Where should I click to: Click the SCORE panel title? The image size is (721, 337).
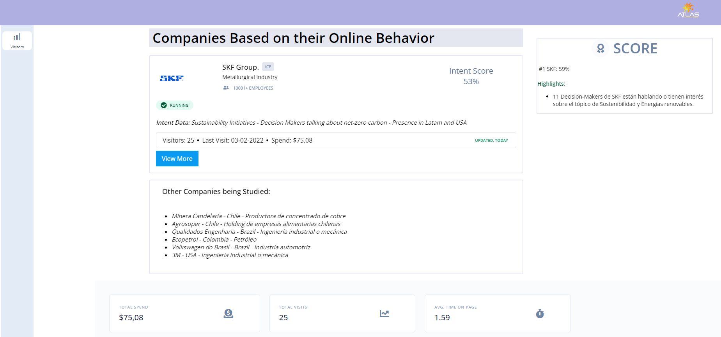[635, 48]
